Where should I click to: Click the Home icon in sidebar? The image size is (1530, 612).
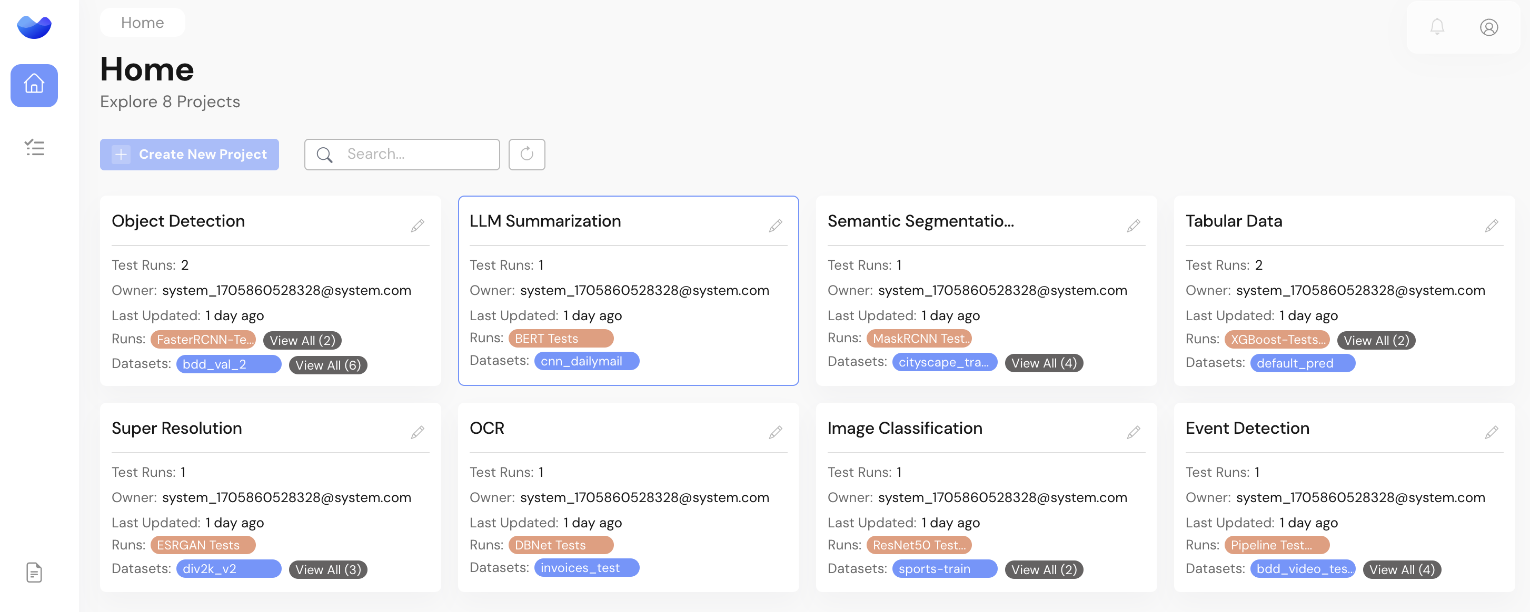point(34,85)
